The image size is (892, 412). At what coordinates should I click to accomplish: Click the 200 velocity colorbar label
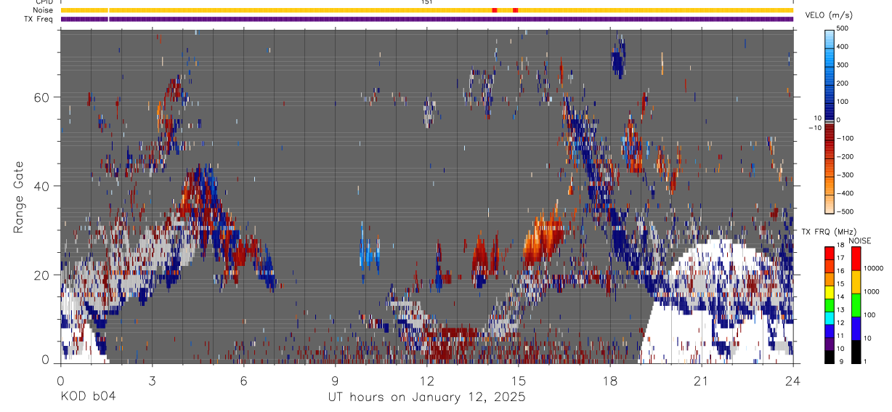click(843, 84)
